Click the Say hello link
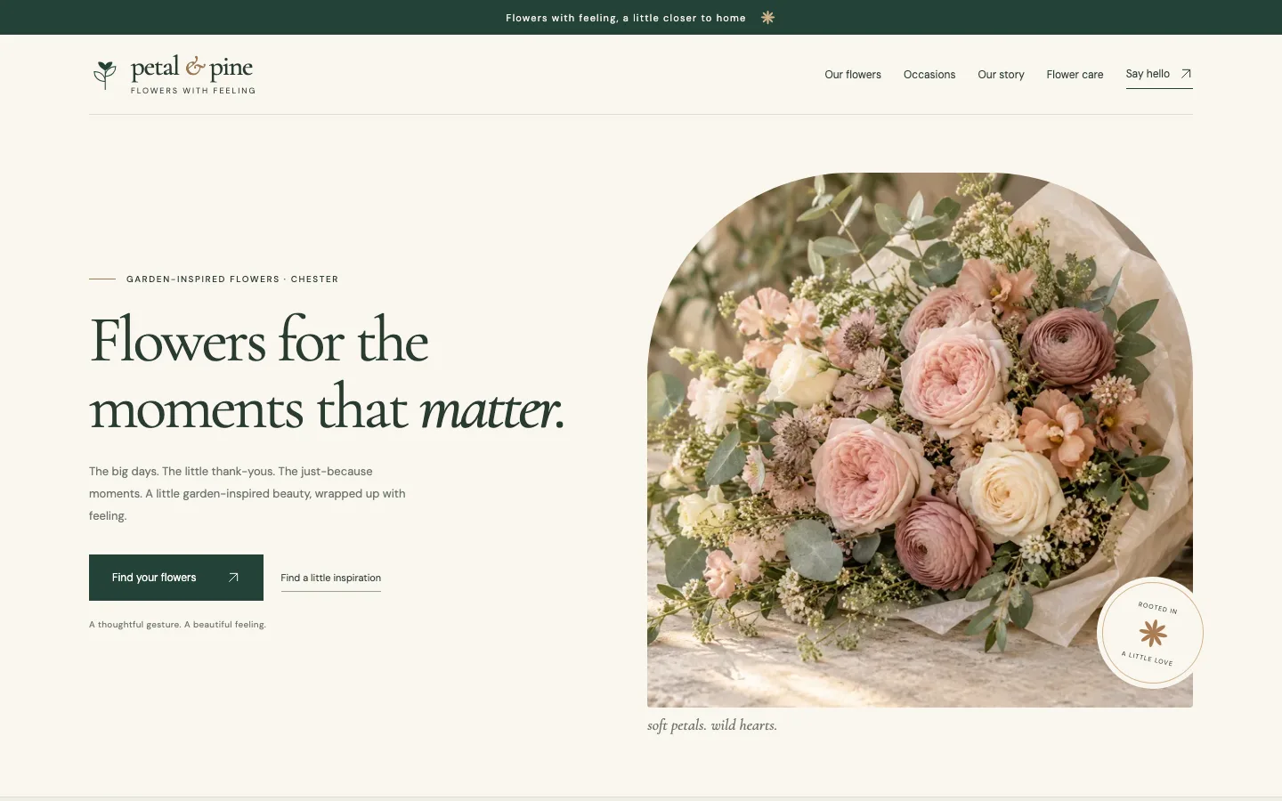 coord(1158,75)
